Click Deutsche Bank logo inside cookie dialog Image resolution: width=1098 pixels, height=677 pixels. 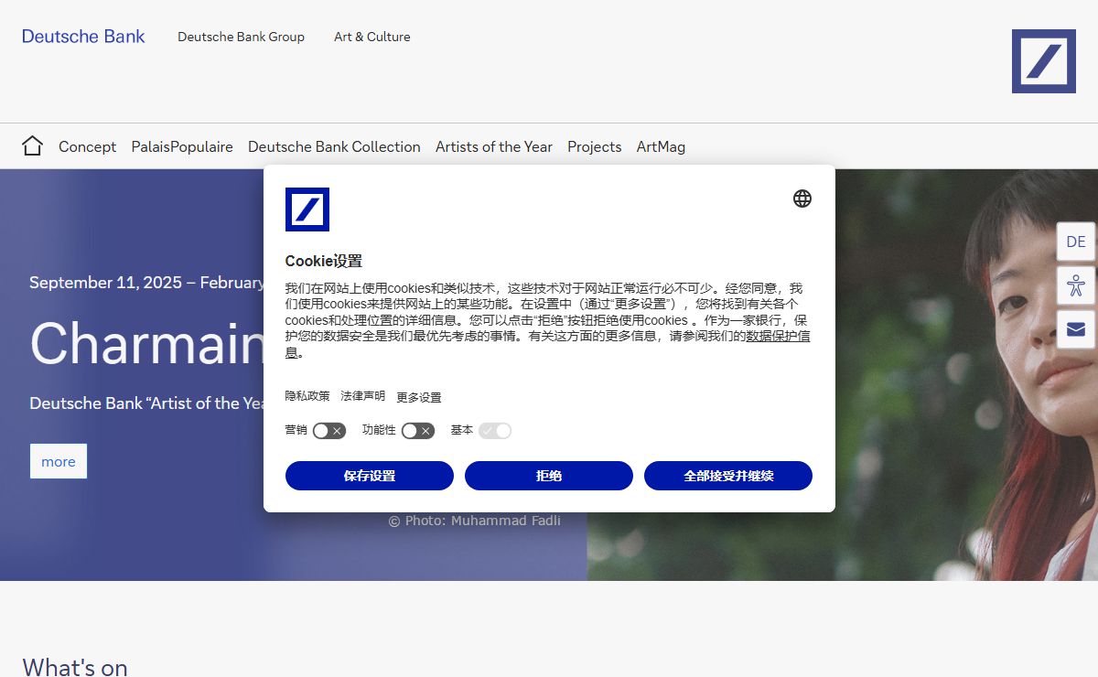click(307, 210)
